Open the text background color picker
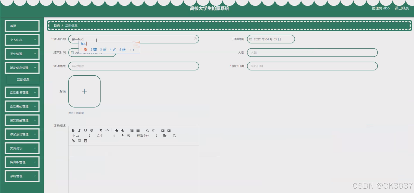 (128, 136)
